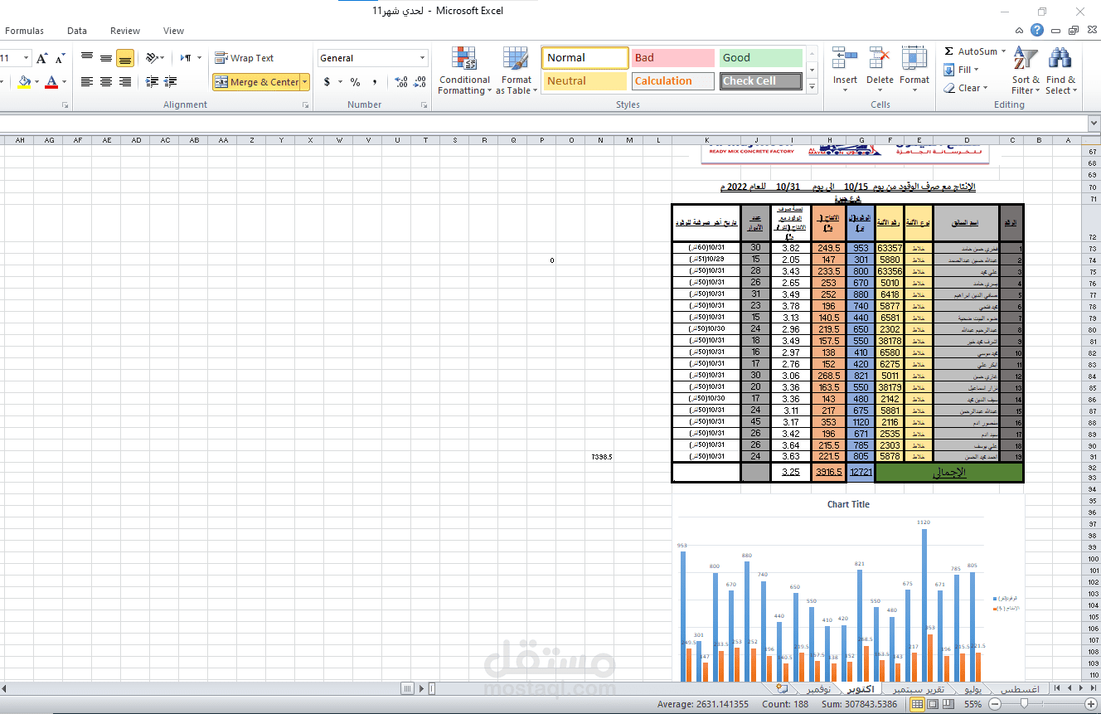Center text horizontally in cell
Image resolution: width=1101 pixels, height=714 pixels.
106,81
